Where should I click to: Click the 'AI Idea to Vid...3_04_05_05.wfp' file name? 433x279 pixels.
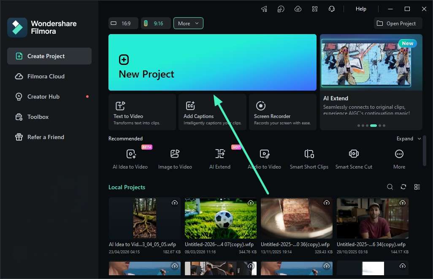click(143, 244)
